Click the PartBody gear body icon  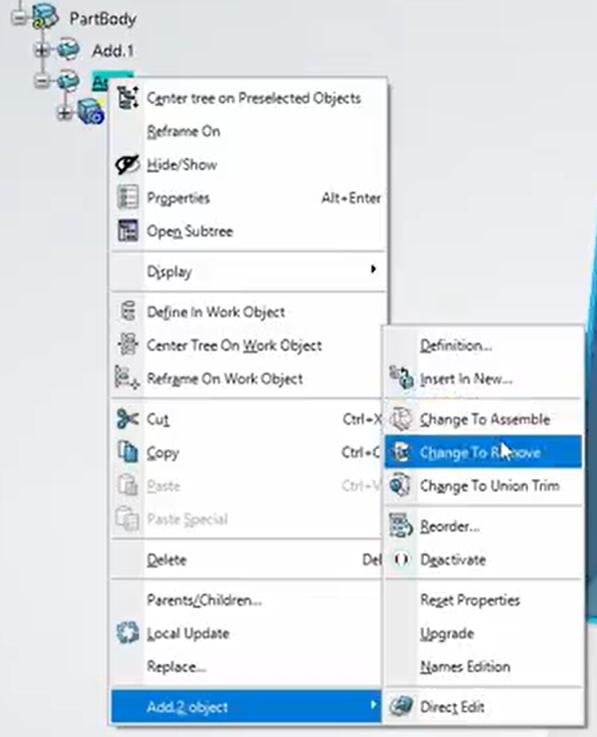coord(45,17)
